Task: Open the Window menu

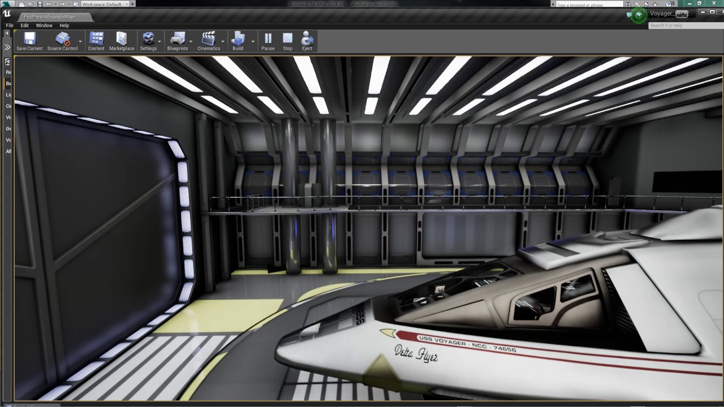Action: coord(44,25)
